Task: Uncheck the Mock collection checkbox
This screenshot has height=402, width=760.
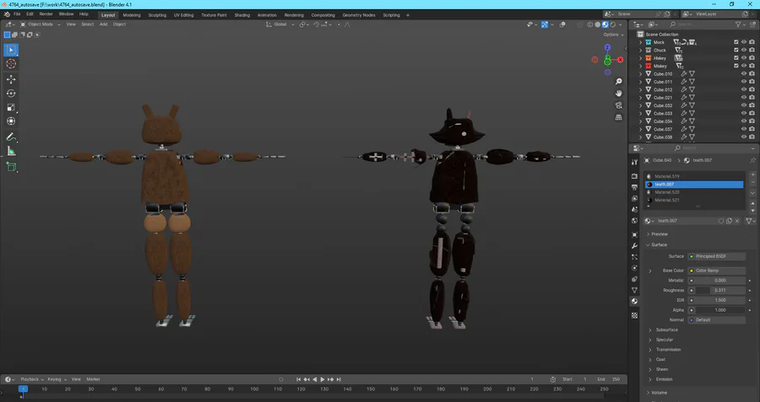Action: click(736, 42)
